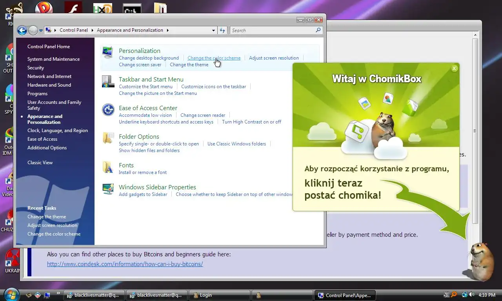Expand the arrow after Control Panel breadcrumb
The height and width of the screenshot is (301, 502).
point(93,30)
